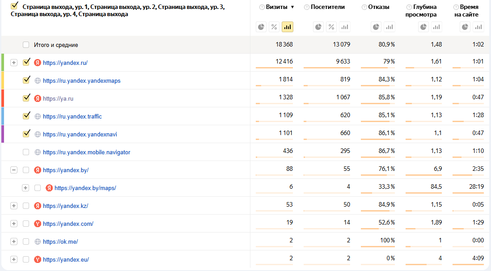Screen dimensions: 491x271
Task: Expand the https://yandex.eu/ row
Action: tap(14, 259)
